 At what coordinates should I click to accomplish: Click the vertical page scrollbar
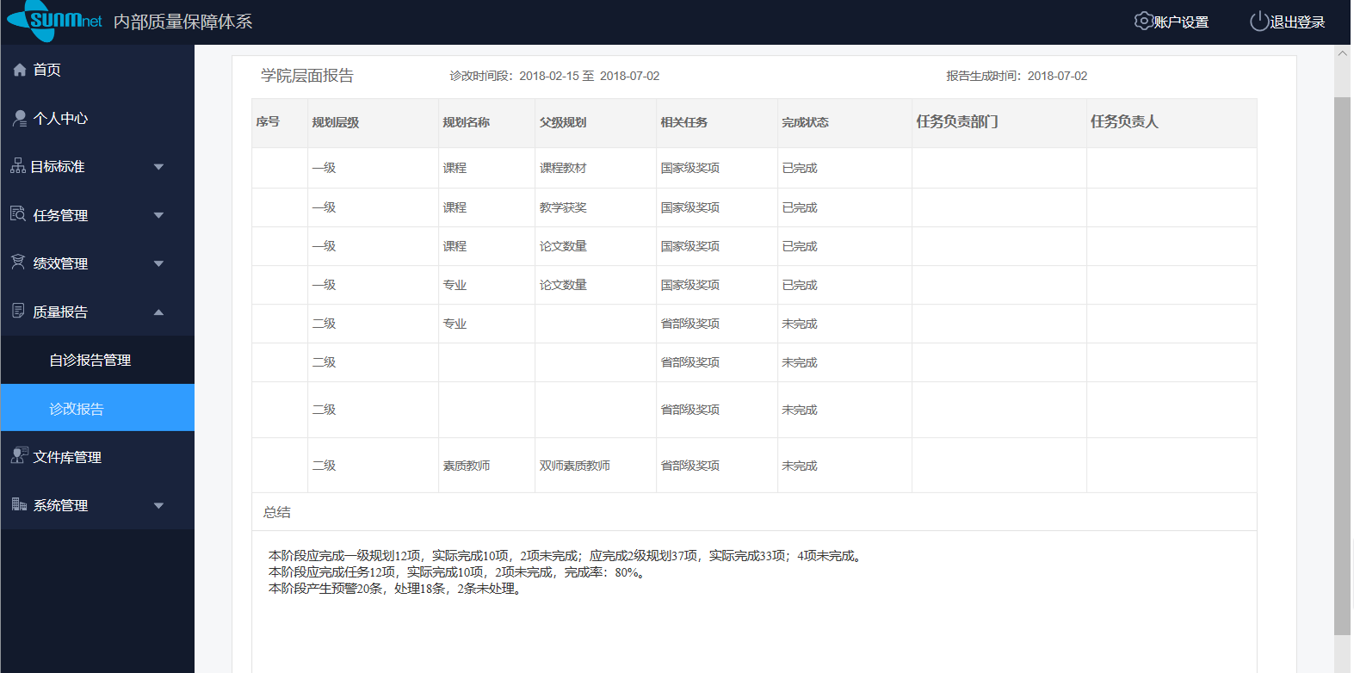click(x=1342, y=361)
